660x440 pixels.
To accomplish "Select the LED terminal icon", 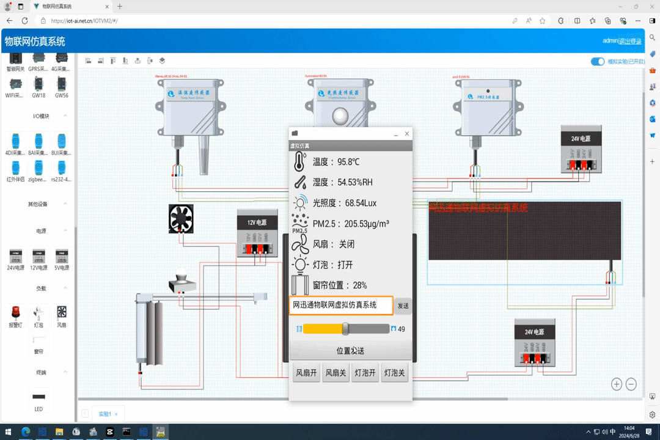I will (38, 397).
